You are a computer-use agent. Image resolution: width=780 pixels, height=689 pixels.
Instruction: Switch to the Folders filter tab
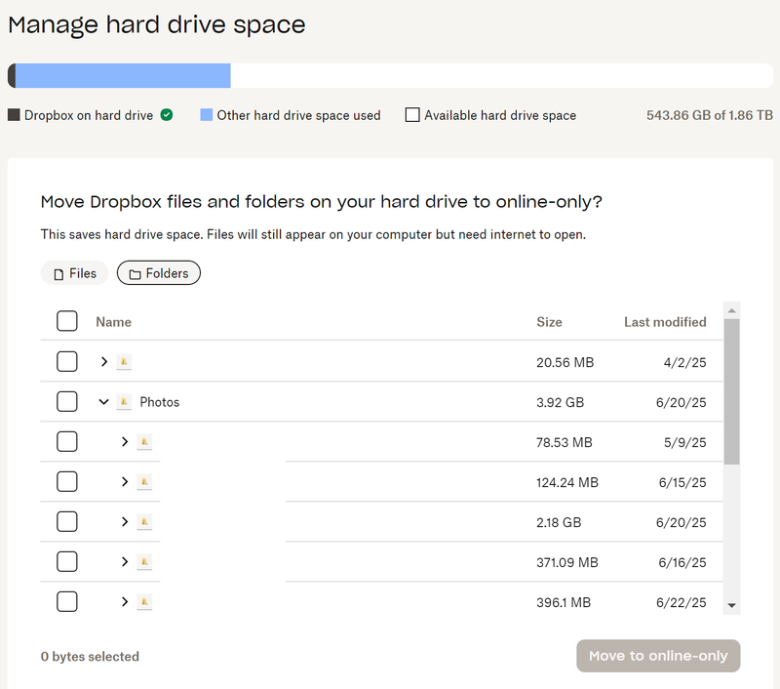[x=159, y=273]
